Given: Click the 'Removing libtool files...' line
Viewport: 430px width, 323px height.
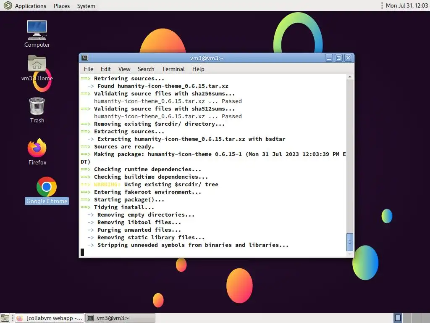Looking at the screenshot, I should (134, 222).
